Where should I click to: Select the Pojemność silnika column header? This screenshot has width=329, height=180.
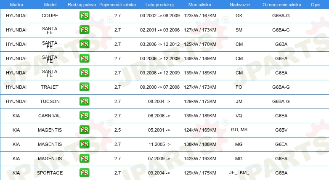[117, 5]
